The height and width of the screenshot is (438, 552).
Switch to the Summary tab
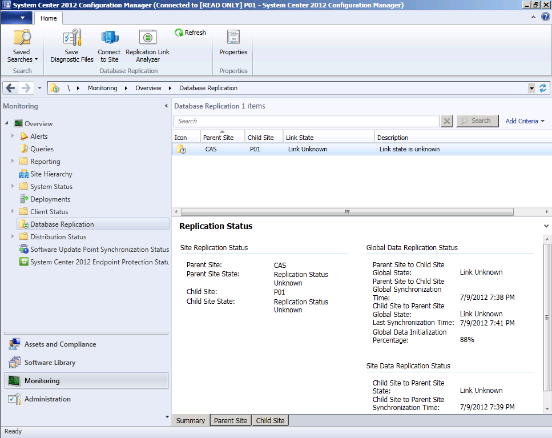point(191,420)
